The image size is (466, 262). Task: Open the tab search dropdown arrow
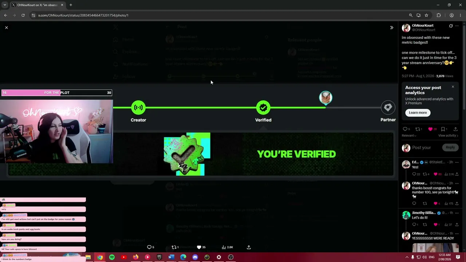coord(5,5)
